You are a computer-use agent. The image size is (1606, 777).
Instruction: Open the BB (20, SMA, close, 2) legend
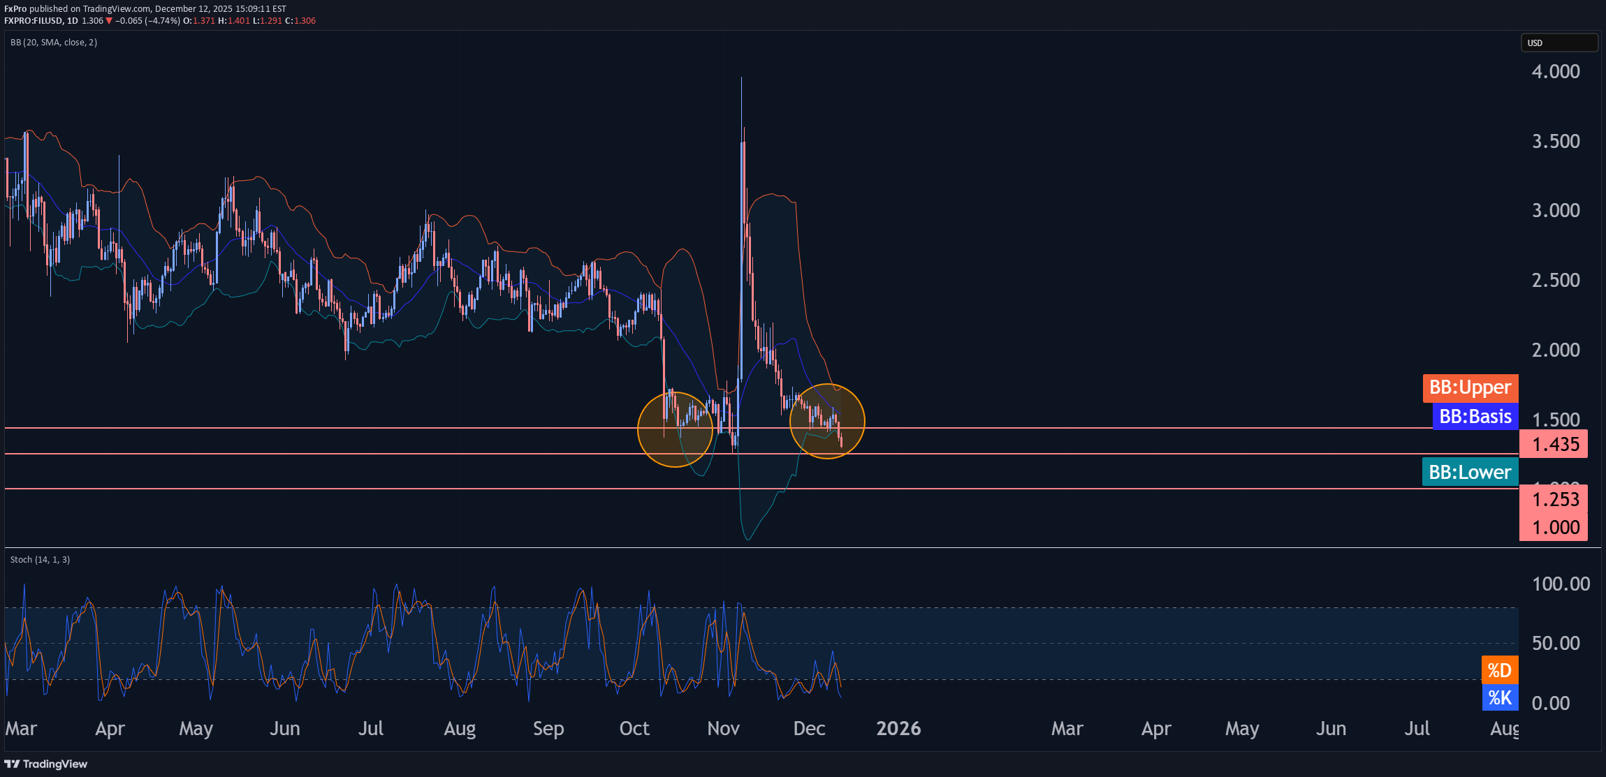point(54,43)
